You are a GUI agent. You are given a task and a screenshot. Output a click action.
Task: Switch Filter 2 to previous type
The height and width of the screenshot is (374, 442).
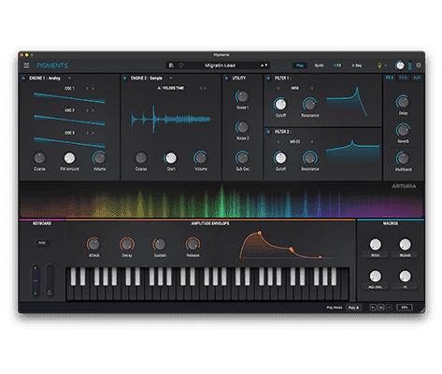(x=278, y=142)
